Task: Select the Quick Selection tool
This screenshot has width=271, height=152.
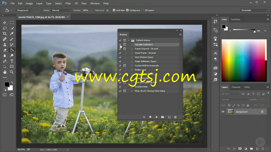Action: click(x=12, y=28)
